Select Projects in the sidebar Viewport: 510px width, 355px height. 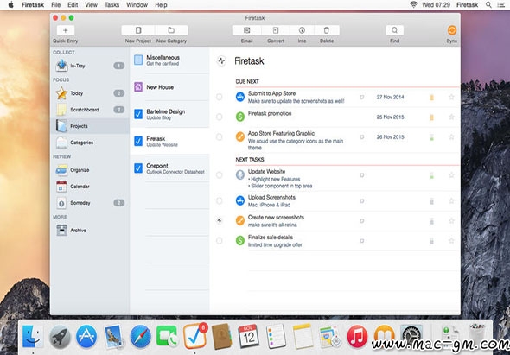pos(90,126)
